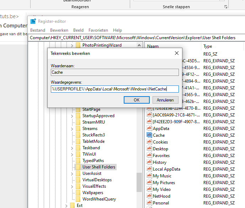Click the Waardegegevens text field

pyautogui.click(x=114, y=89)
